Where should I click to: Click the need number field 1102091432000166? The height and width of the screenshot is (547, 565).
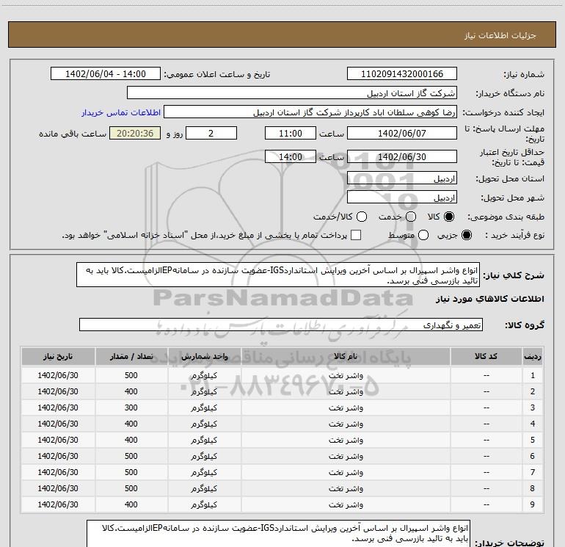tap(402, 74)
